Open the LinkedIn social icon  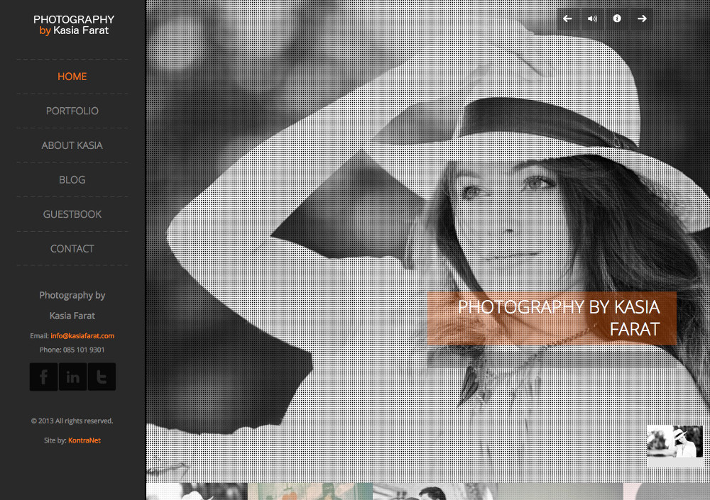pyautogui.click(x=72, y=377)
